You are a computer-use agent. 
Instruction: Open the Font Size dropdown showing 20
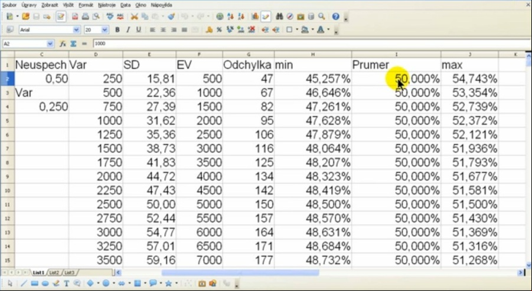pyautogui.click(x=105, y=30)
